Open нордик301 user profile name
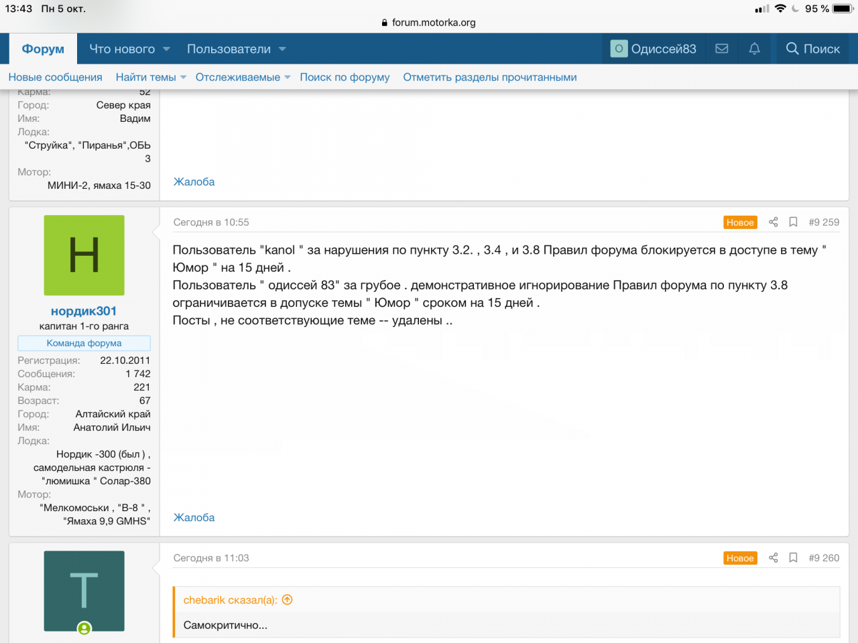858x643 pixels. coord(84,311)
